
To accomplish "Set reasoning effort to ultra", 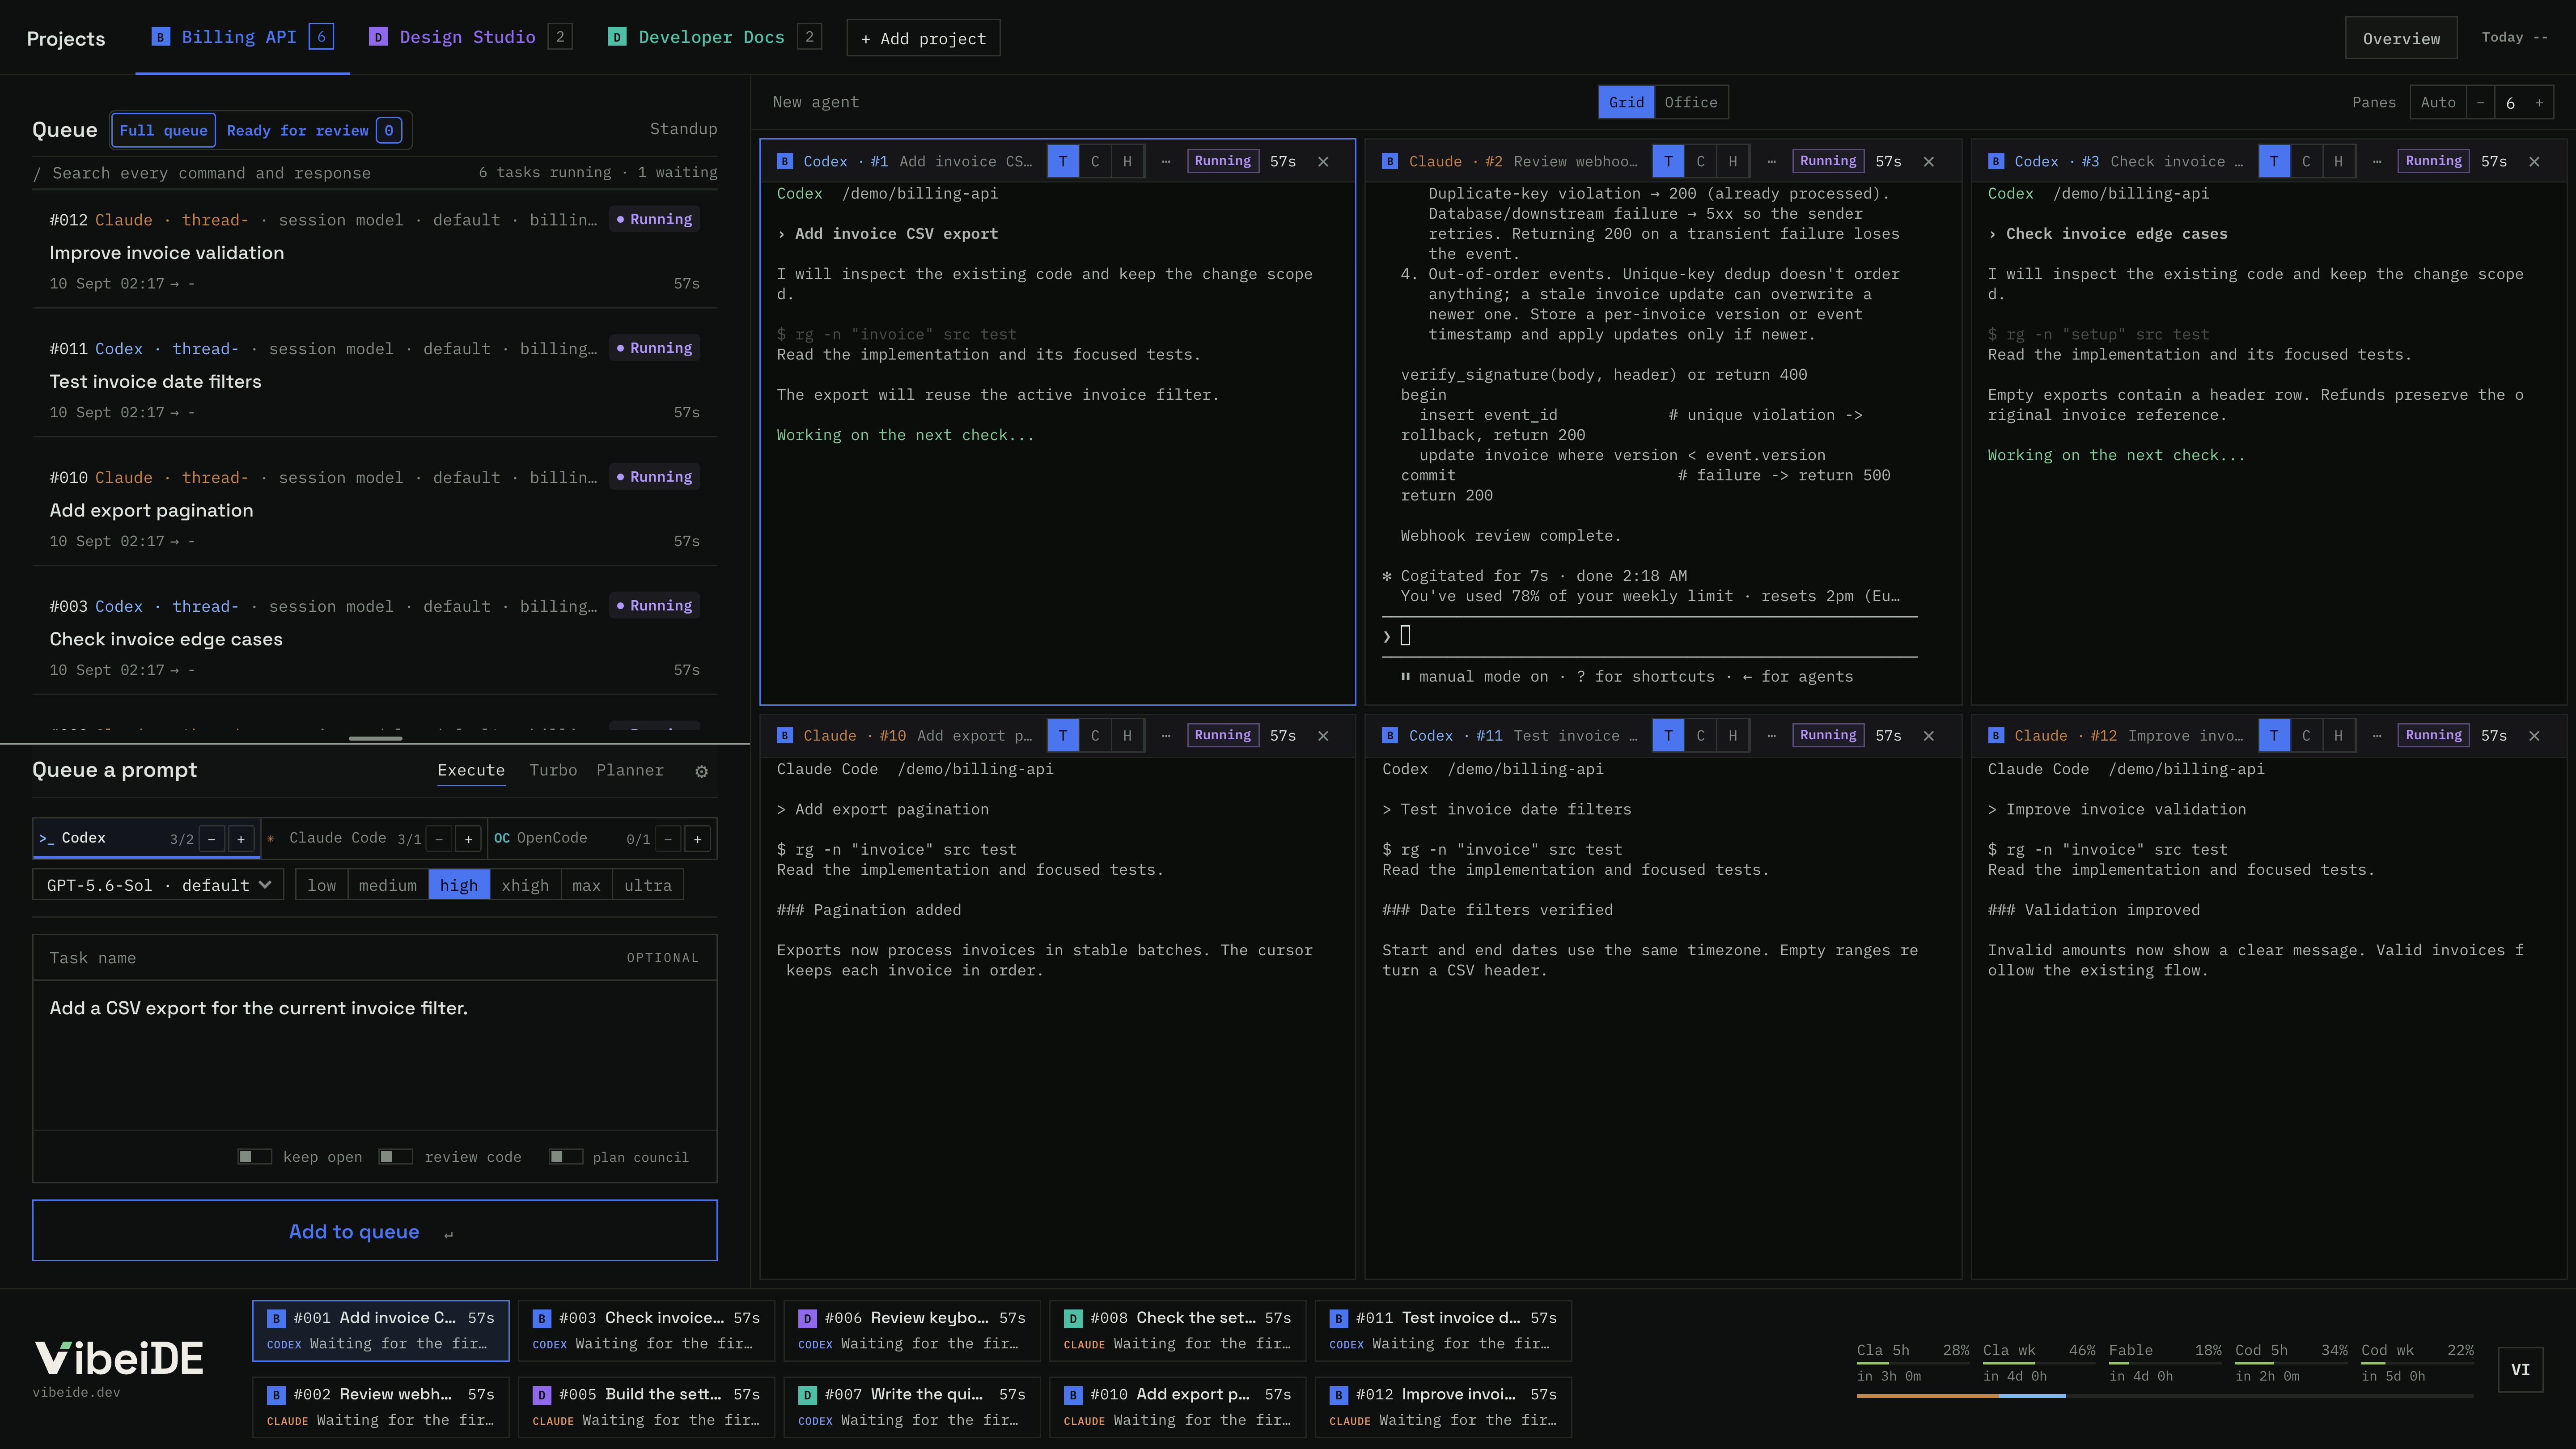I will pos(648,885).
